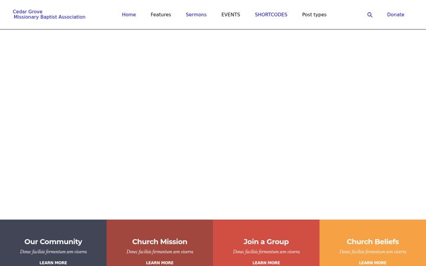This screenshot has width=426, height=266.
Task: Select the Church Beliefs heading
Action: point(373,242)
